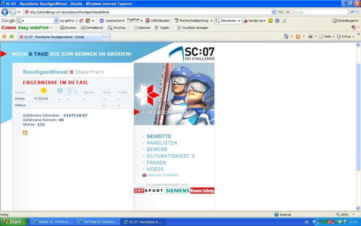The height and width of the screenshot is (226, 361).
Task: Click the search magnifier button
Action: click(x=352, y=12)
